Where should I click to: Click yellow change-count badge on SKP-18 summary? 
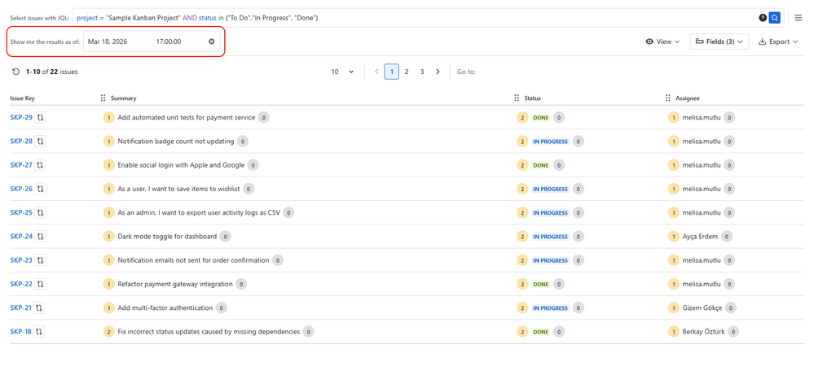[108, 332]
